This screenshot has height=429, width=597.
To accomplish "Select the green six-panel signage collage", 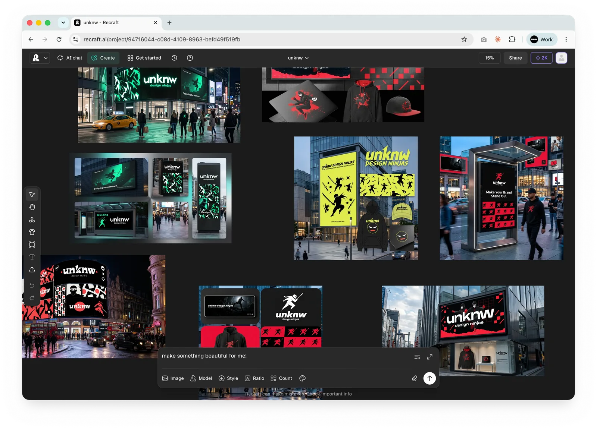I will pos(151,198).
